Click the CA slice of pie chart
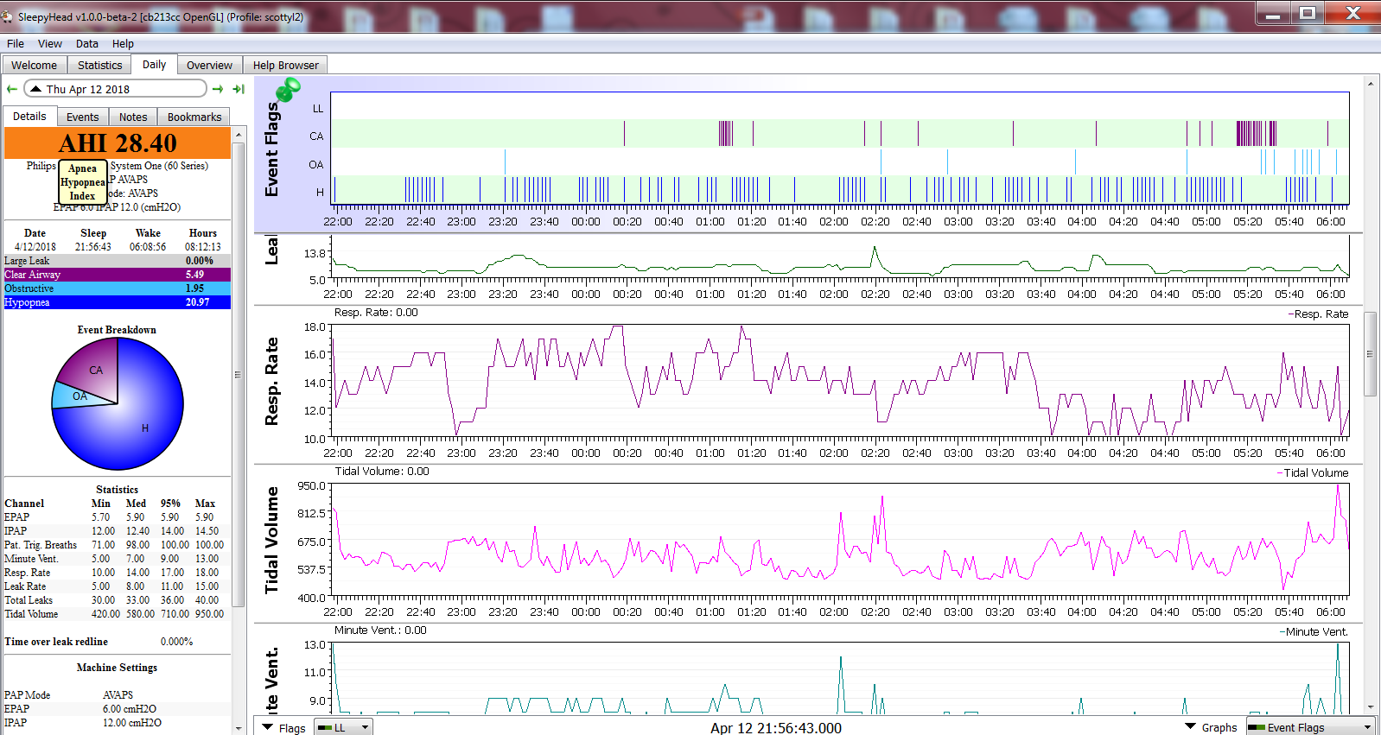Screen dimensions: 1381x735 coord(95,370)
